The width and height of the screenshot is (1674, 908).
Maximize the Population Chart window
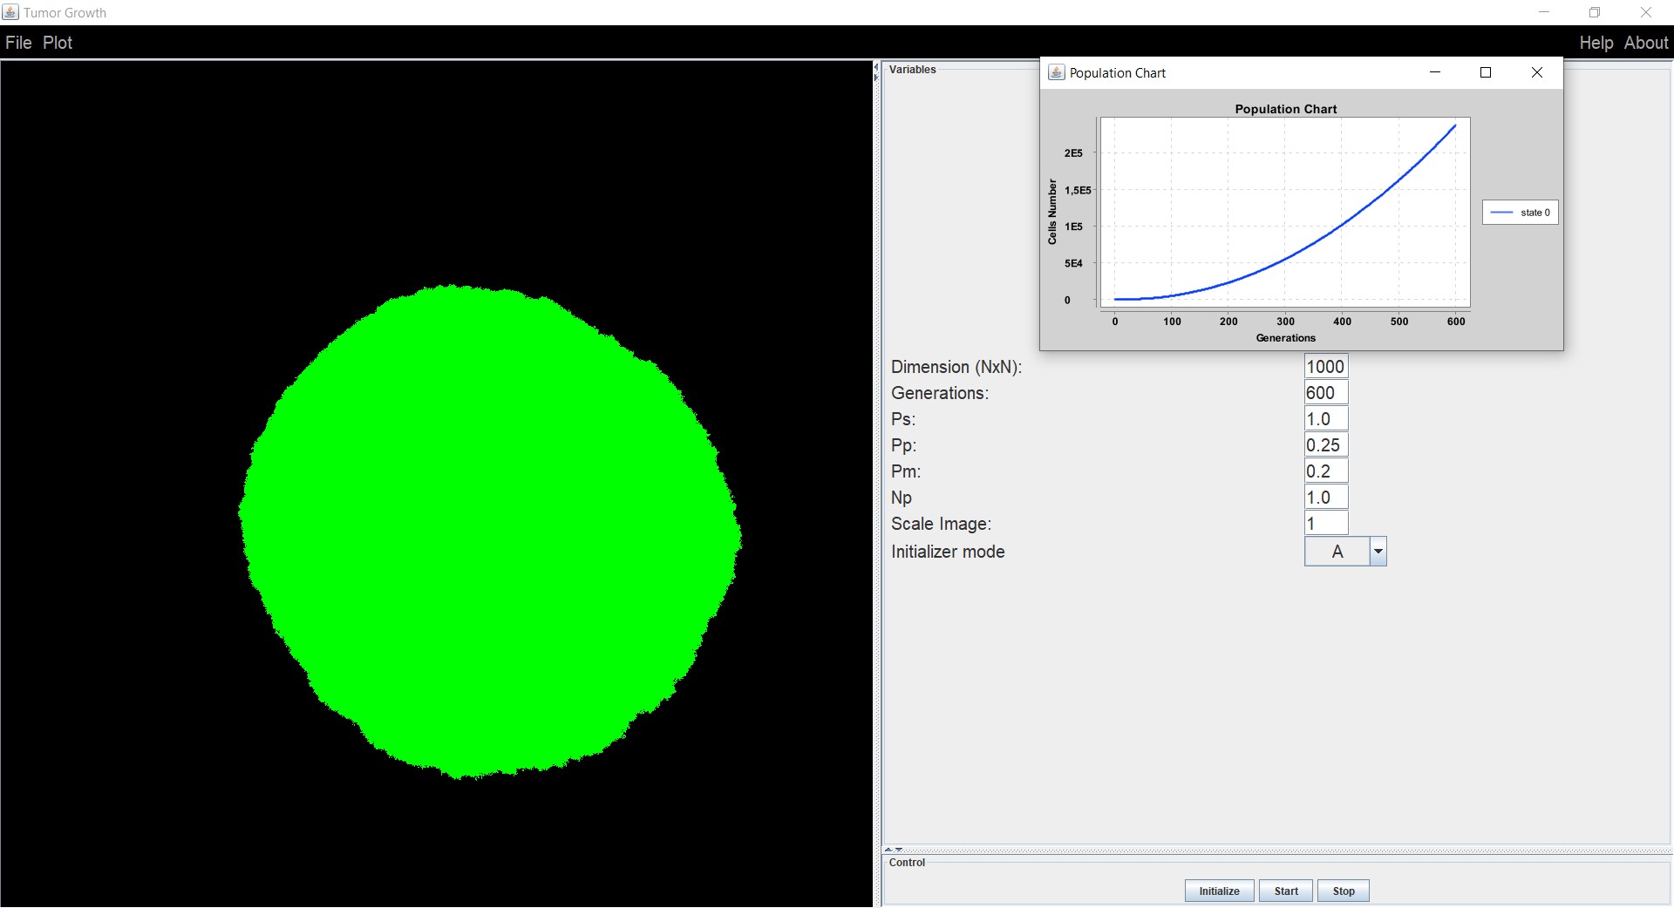[1486, 72]
